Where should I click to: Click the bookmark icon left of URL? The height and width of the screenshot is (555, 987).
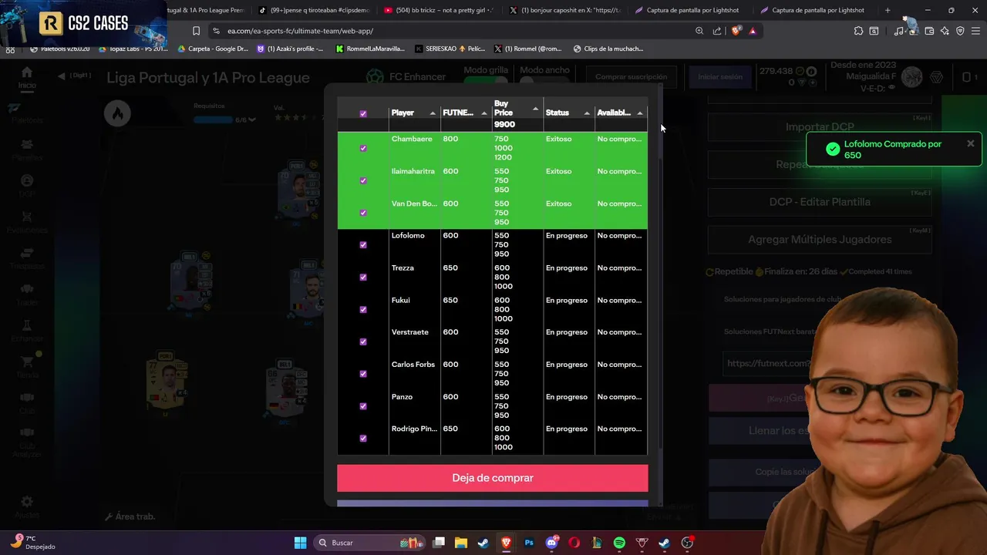(x=196, y=31)
